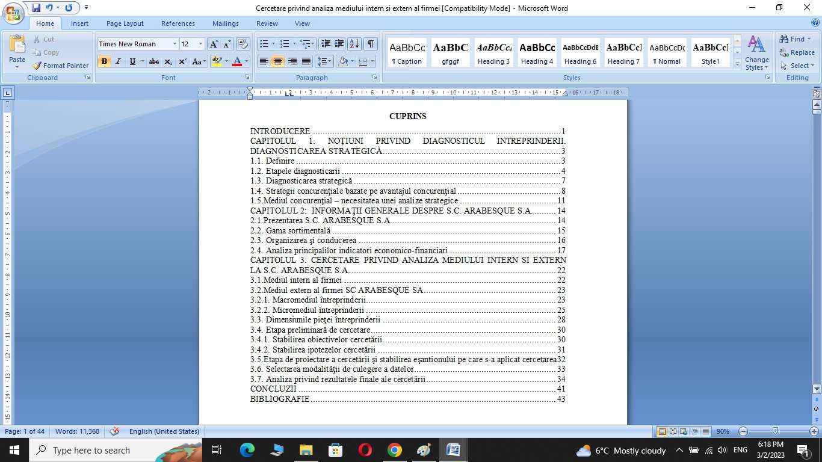Open File Explorer from the taskbar
Viewport: 822px width, 462px height.
306,450
